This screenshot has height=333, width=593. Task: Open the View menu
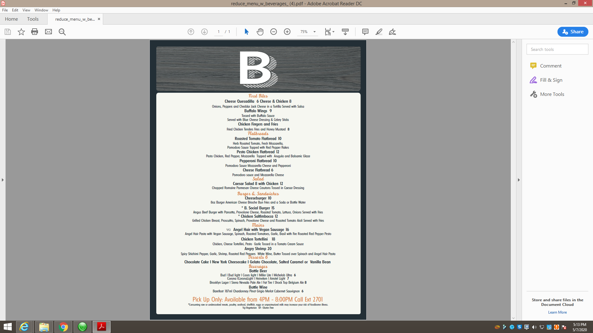coord(26,10)
